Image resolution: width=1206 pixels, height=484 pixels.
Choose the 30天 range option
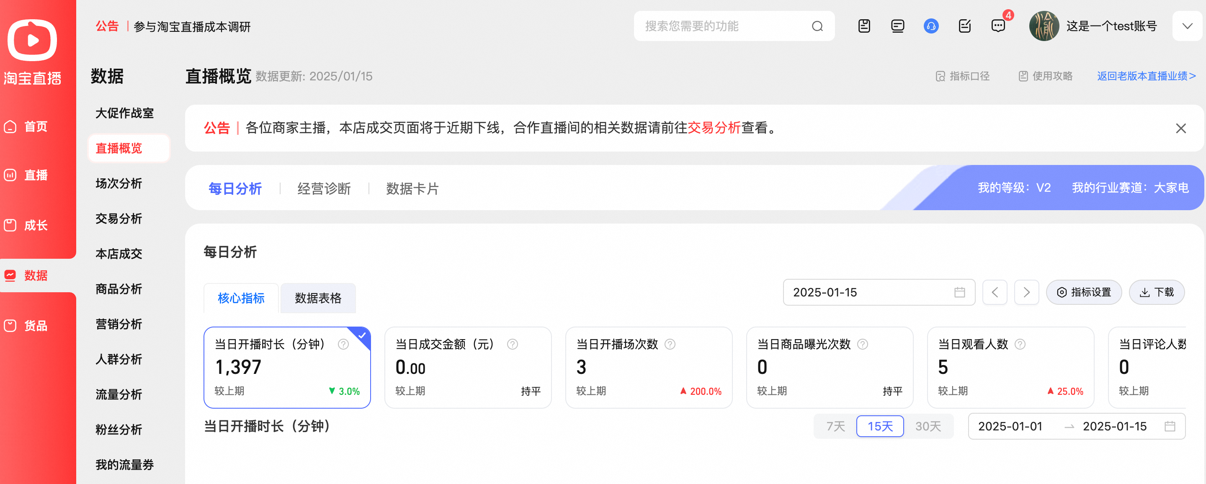click(928, 426)
